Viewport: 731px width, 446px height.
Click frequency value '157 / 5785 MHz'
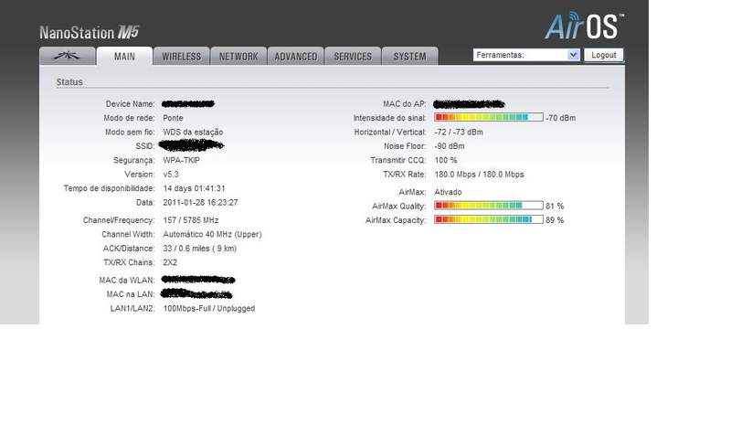click(x=191, y=220)
